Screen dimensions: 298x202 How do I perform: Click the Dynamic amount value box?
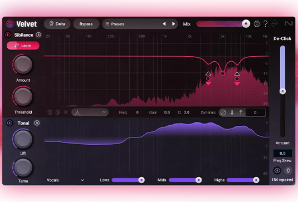click(x=255, y=112)
